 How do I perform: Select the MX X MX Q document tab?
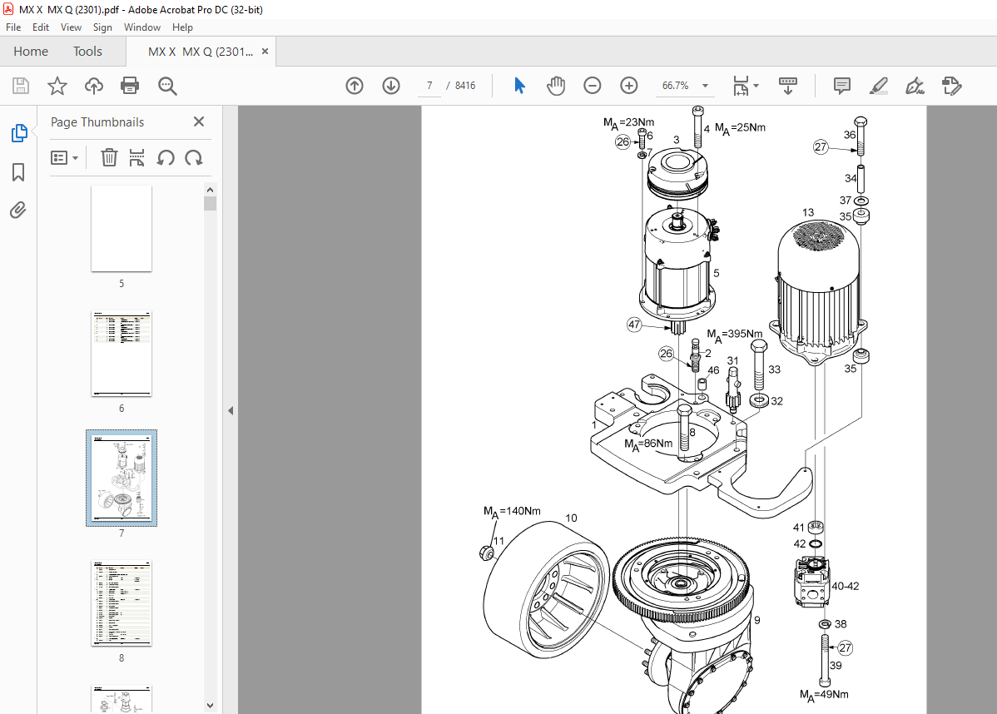tap(201, 52)
